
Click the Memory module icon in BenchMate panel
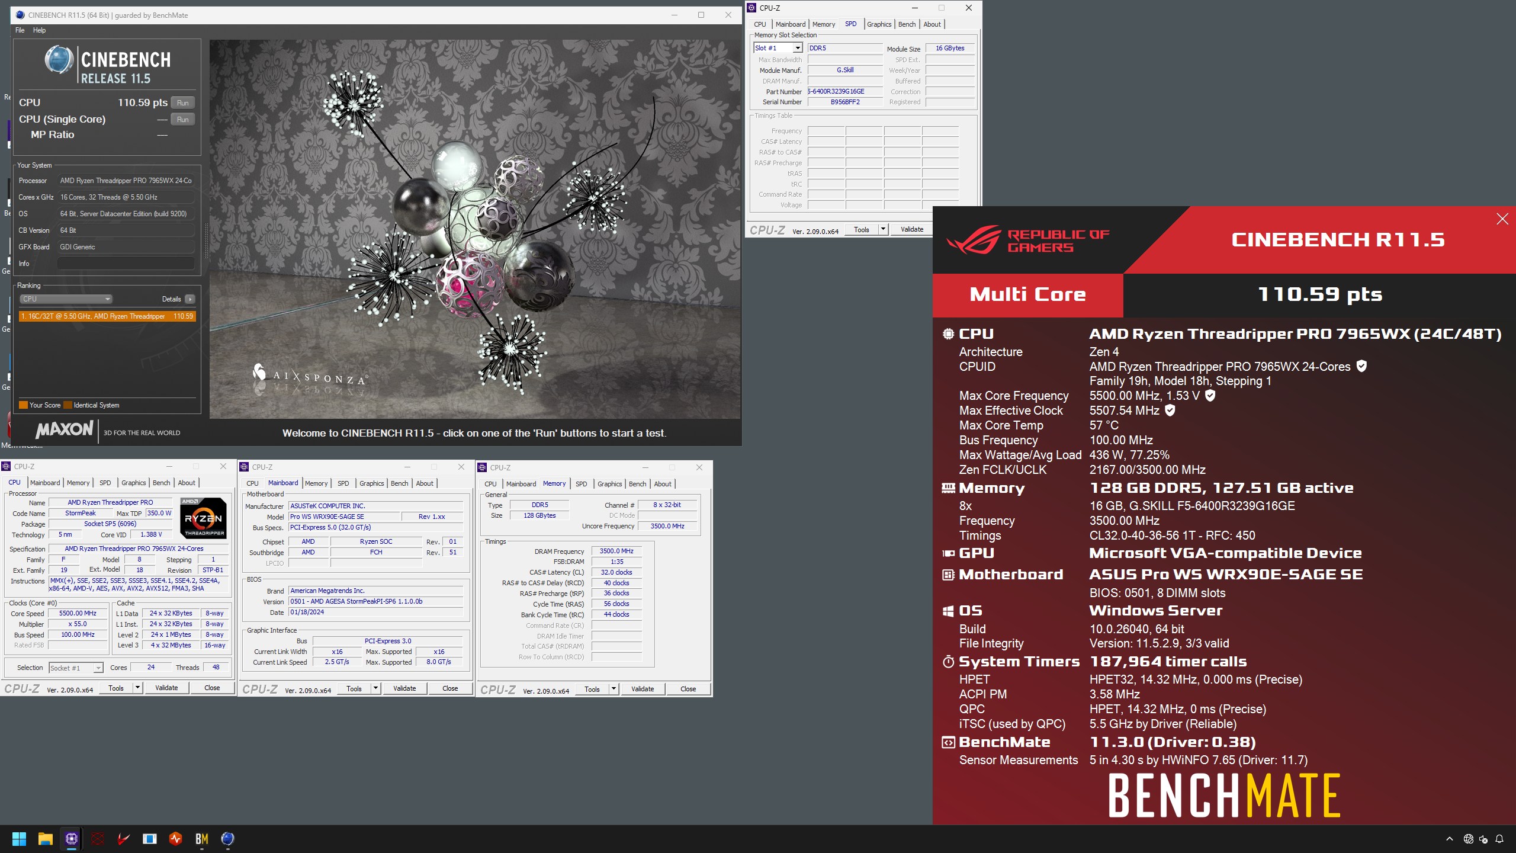[948, 488]
